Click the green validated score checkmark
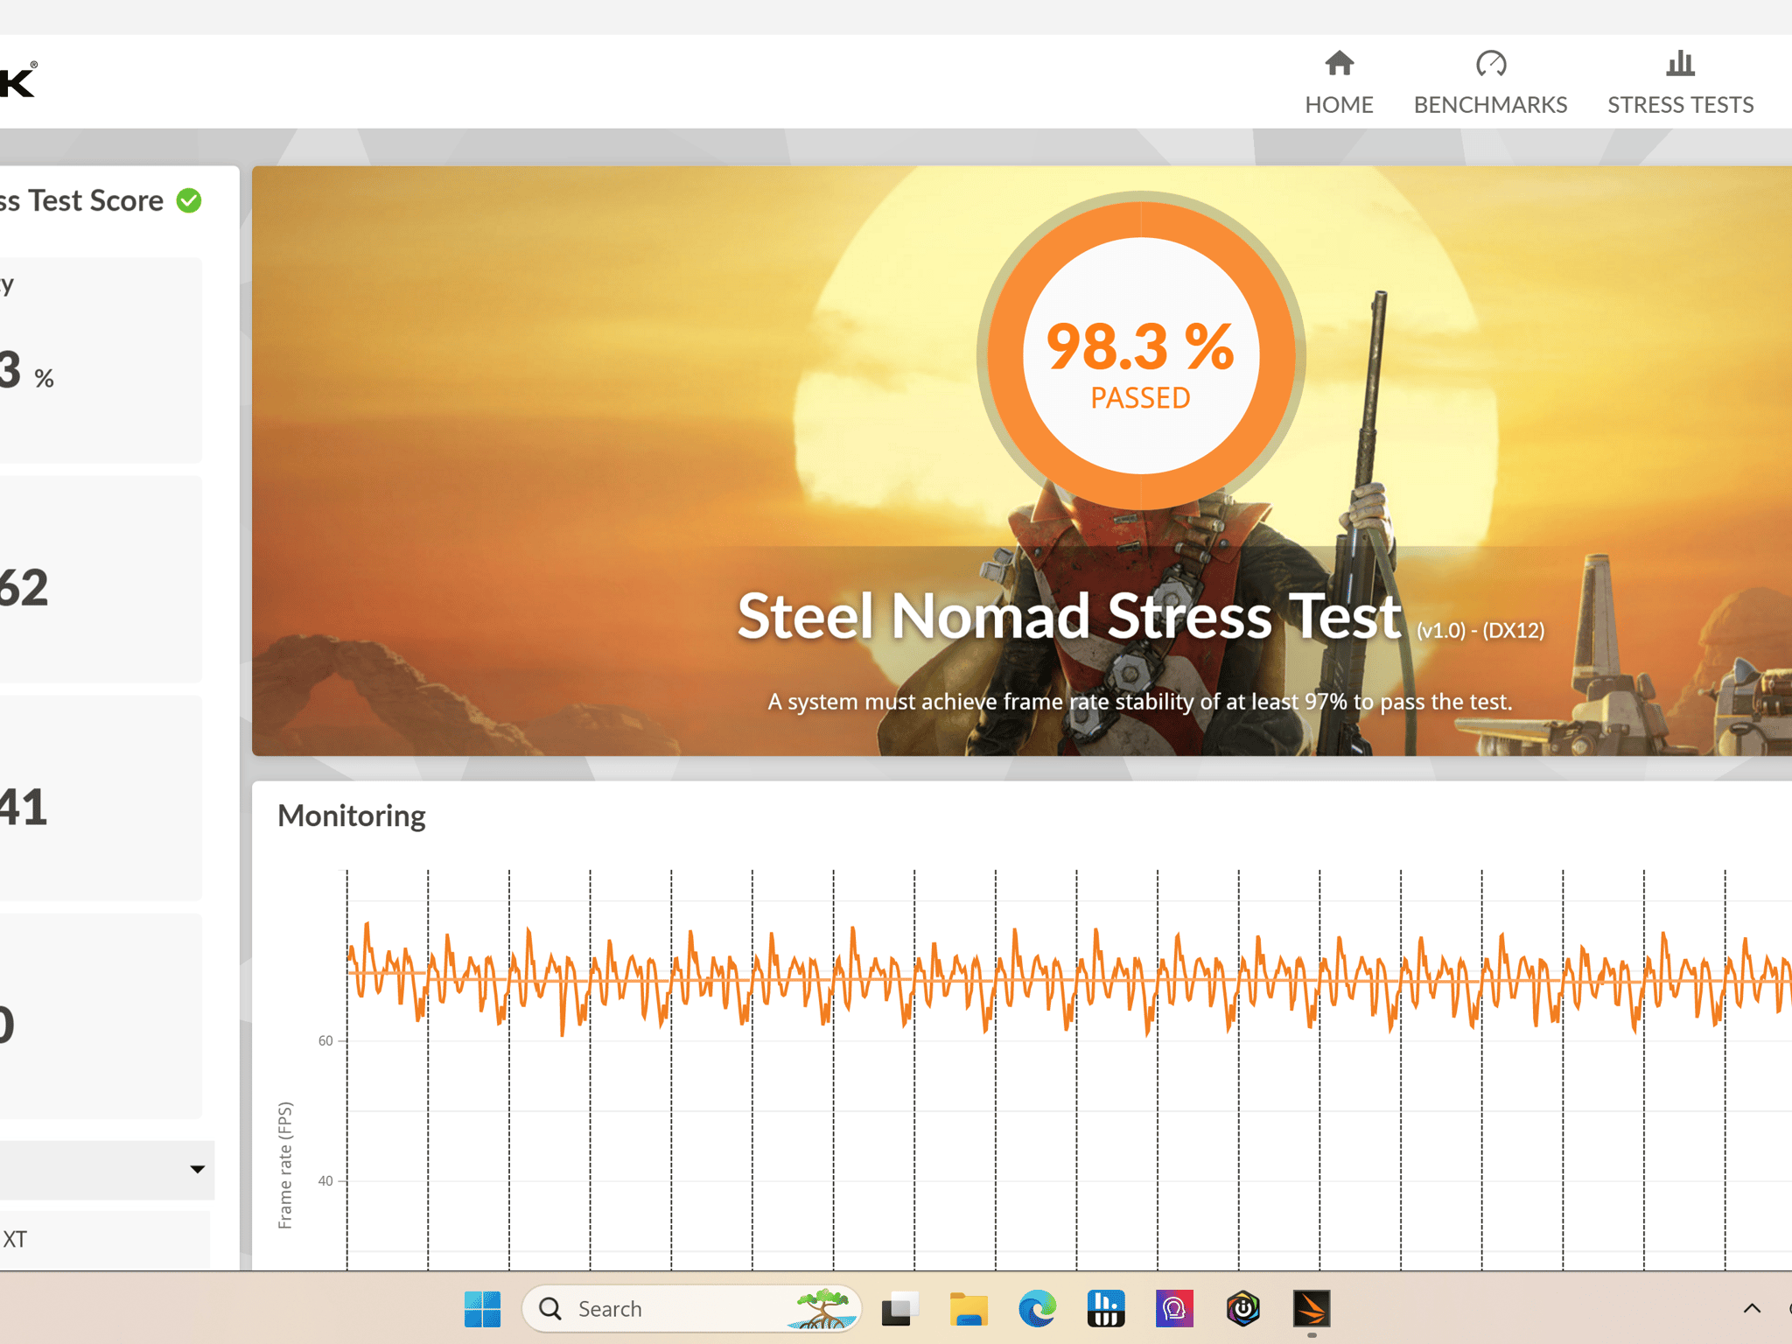Image resolution: width=1792 pixels, height=1344 pixels. point(189,200)
